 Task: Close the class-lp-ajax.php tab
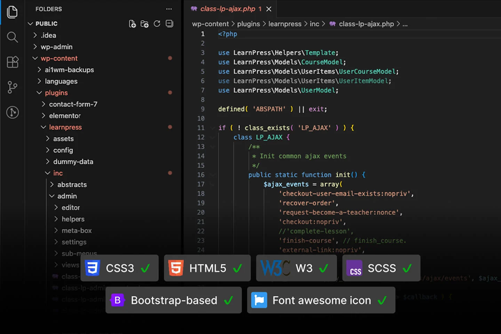268,9
